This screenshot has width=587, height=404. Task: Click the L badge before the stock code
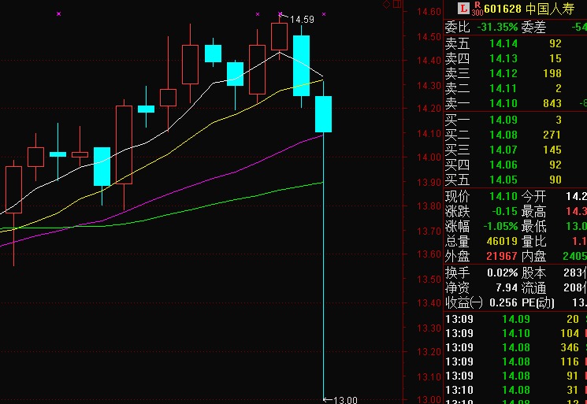(x=463, y=10)
